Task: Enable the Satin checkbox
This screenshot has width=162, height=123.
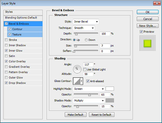Action: tap(6, 56)
